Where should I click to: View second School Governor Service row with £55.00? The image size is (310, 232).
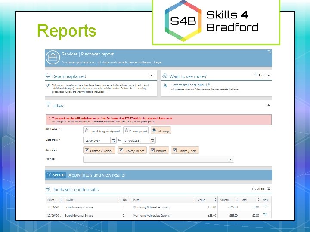(x=265, y=214)
